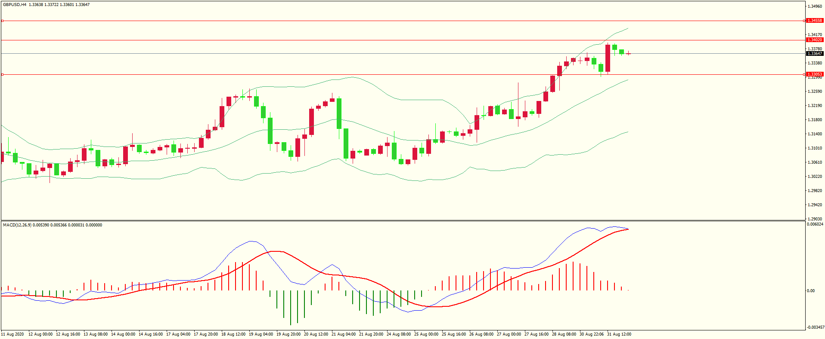This screenshot has width=825, height=339.
Task: Click the 1.29420 price axis value
Action: (x=815, y=205)
